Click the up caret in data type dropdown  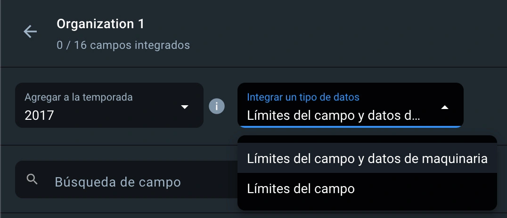coord(444,107)
